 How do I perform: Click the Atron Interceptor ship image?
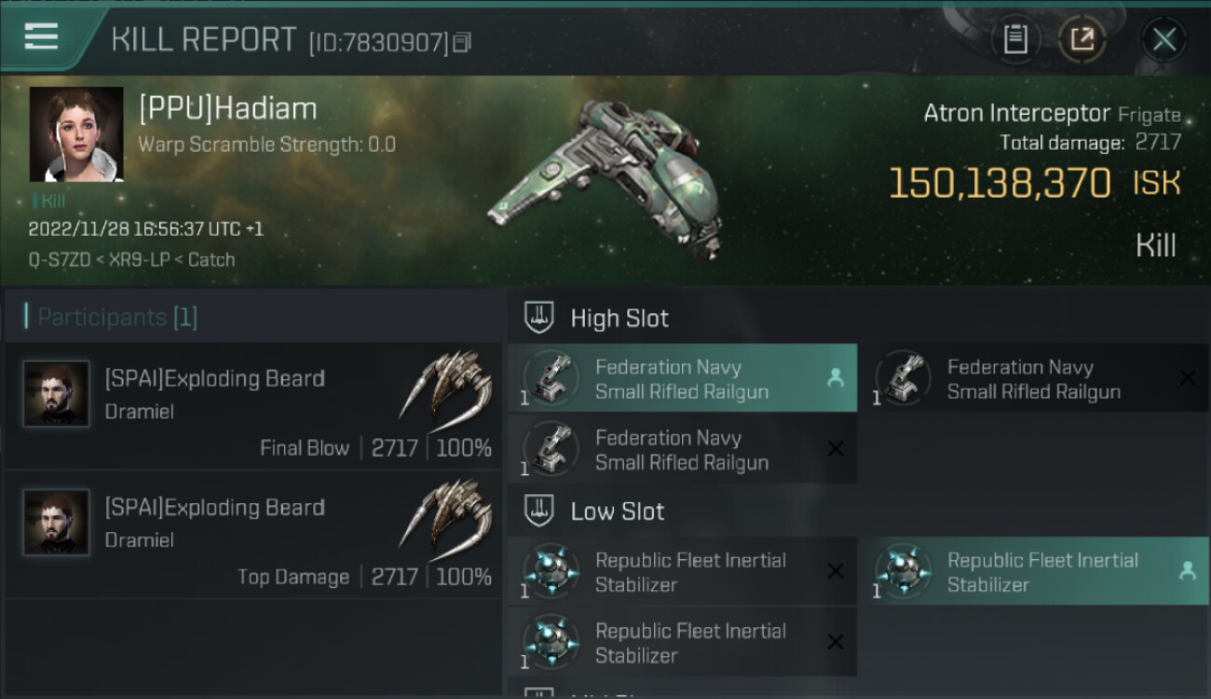click(x=605, y=177)
